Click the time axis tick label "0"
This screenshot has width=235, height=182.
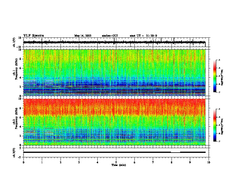coord(23,162)
